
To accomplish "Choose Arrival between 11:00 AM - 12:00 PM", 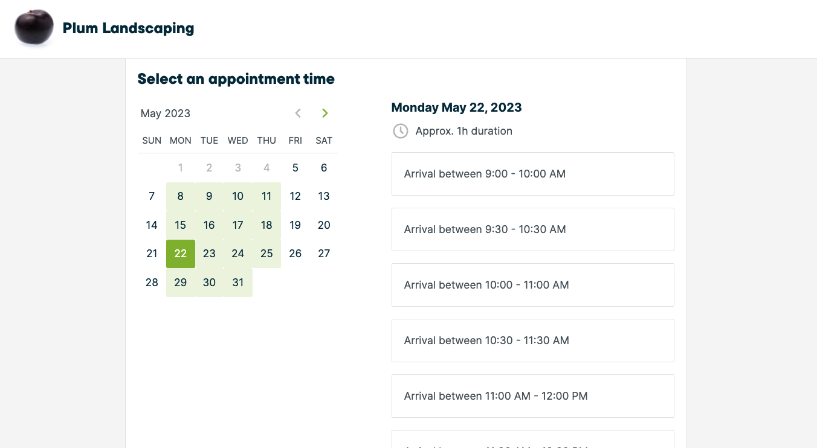I will pyautogui.click(x=533, y=396).
